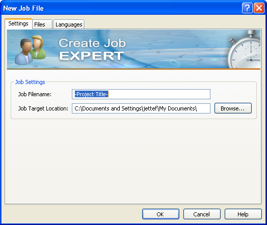Image resolution: width=267 pixels, height=225 pixels.
Task: Click the New Job File title bar text
Action: [23, 8]
